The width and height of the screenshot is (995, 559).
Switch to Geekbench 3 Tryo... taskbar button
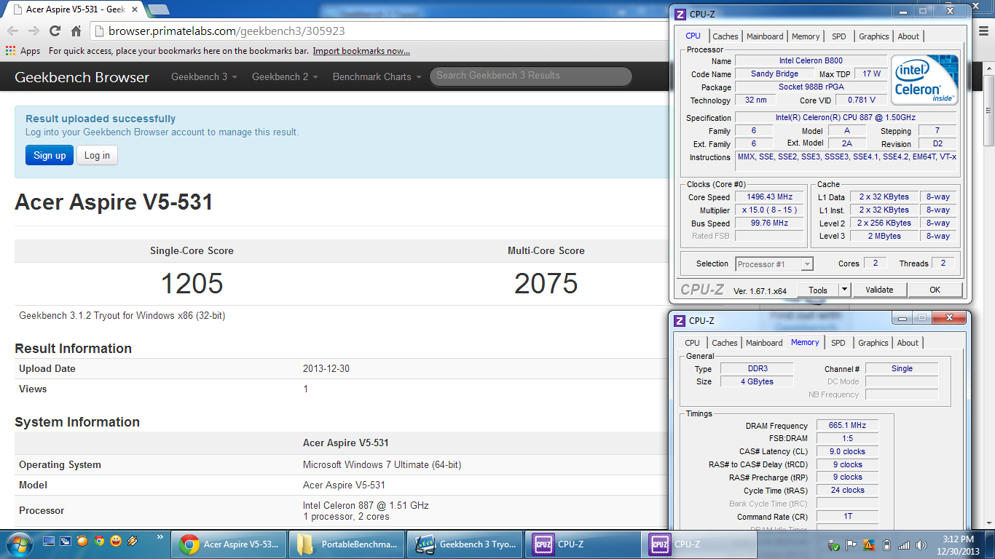pos(465,544)
